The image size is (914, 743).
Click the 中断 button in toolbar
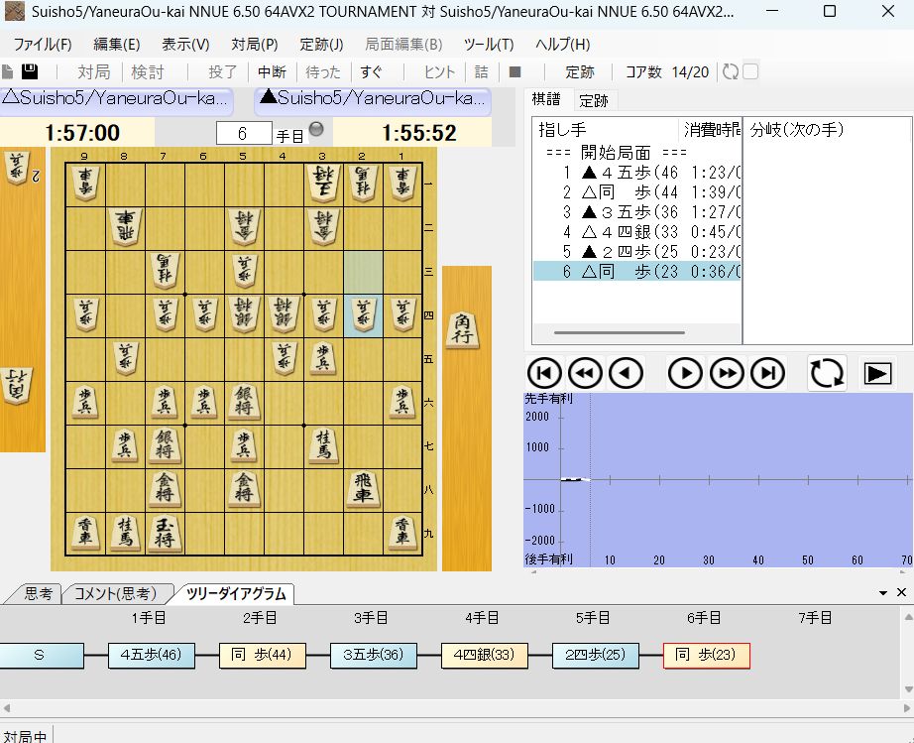click(x=272, y=71)
